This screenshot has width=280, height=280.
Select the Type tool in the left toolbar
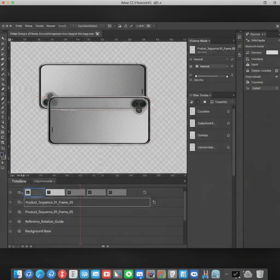(3, 117)
